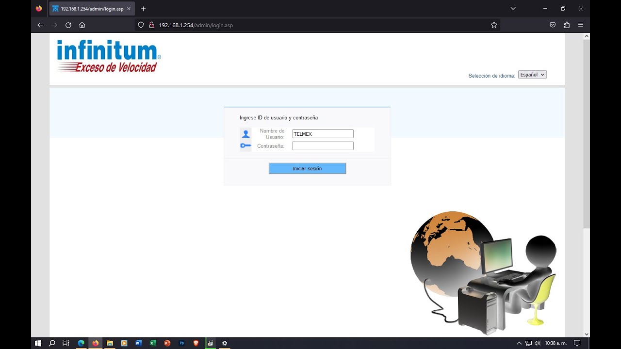
Task: Open the notification center icon
Action: (577, 343)
